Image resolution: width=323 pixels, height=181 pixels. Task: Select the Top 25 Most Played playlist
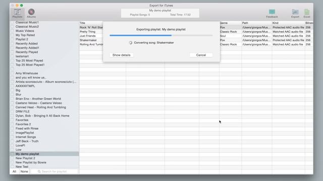pos(29,60)
